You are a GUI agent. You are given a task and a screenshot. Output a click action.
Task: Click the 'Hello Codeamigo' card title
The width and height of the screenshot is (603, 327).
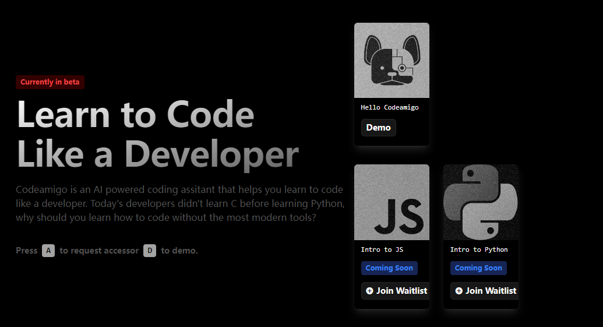tap(389, 107)
